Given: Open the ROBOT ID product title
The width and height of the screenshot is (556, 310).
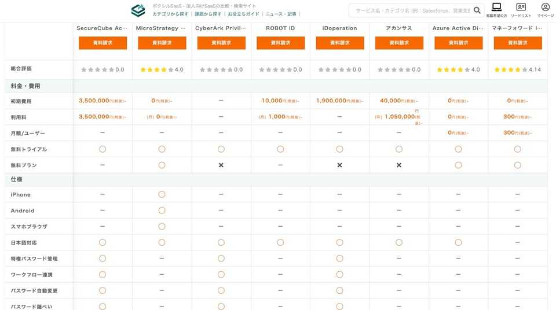Looking at the screenshot, I should 280,28.
